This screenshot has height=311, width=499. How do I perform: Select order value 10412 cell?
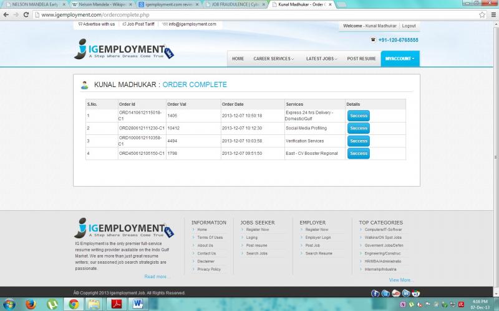[193, 128]
